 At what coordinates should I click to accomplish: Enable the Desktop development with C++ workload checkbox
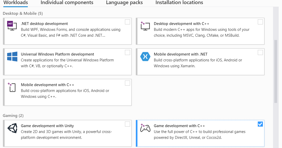click(x=260, y=22)
